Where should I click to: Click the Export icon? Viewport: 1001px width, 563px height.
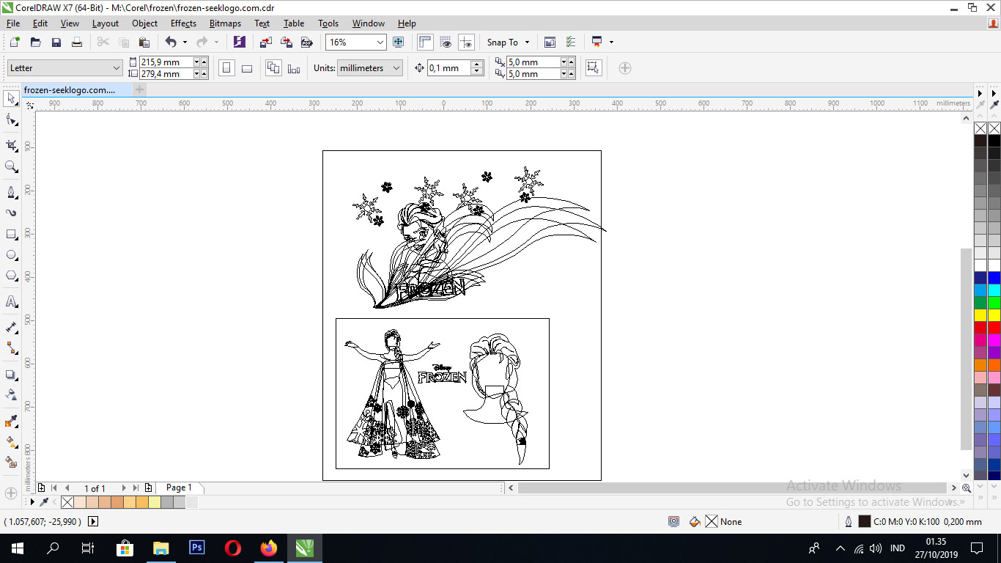(287, 43)
